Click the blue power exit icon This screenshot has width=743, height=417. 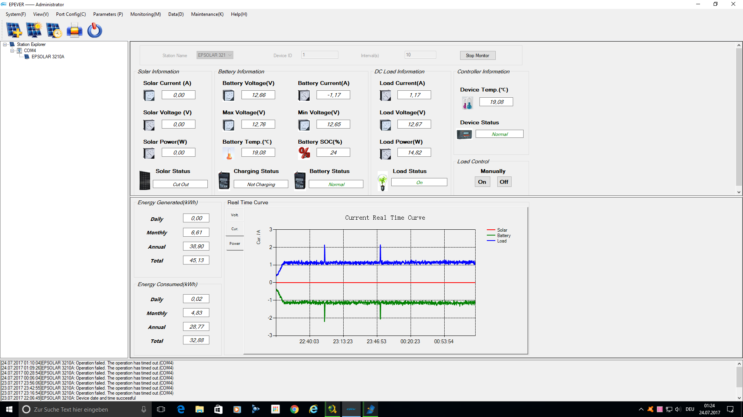pos(94,30)
